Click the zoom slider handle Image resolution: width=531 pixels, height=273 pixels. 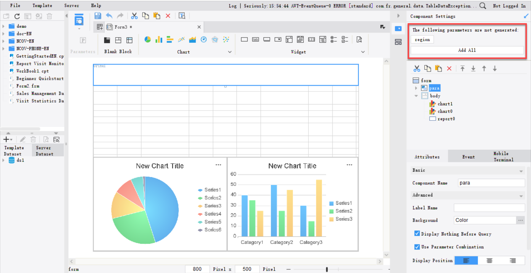[327, 269]
